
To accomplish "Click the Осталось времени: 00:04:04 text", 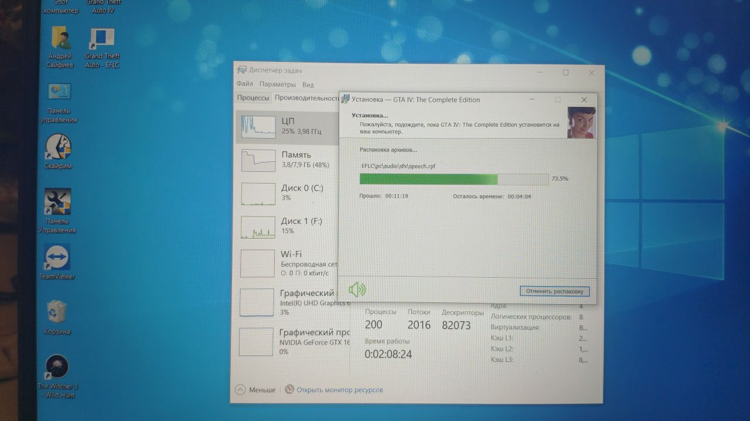I will (x=492, y=196).
